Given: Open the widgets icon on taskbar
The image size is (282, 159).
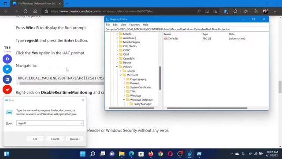Looking at the screenshot, I should tap(7, 154).
